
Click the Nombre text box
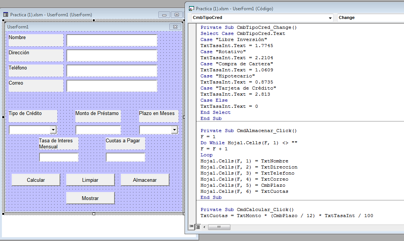point(112,40)
